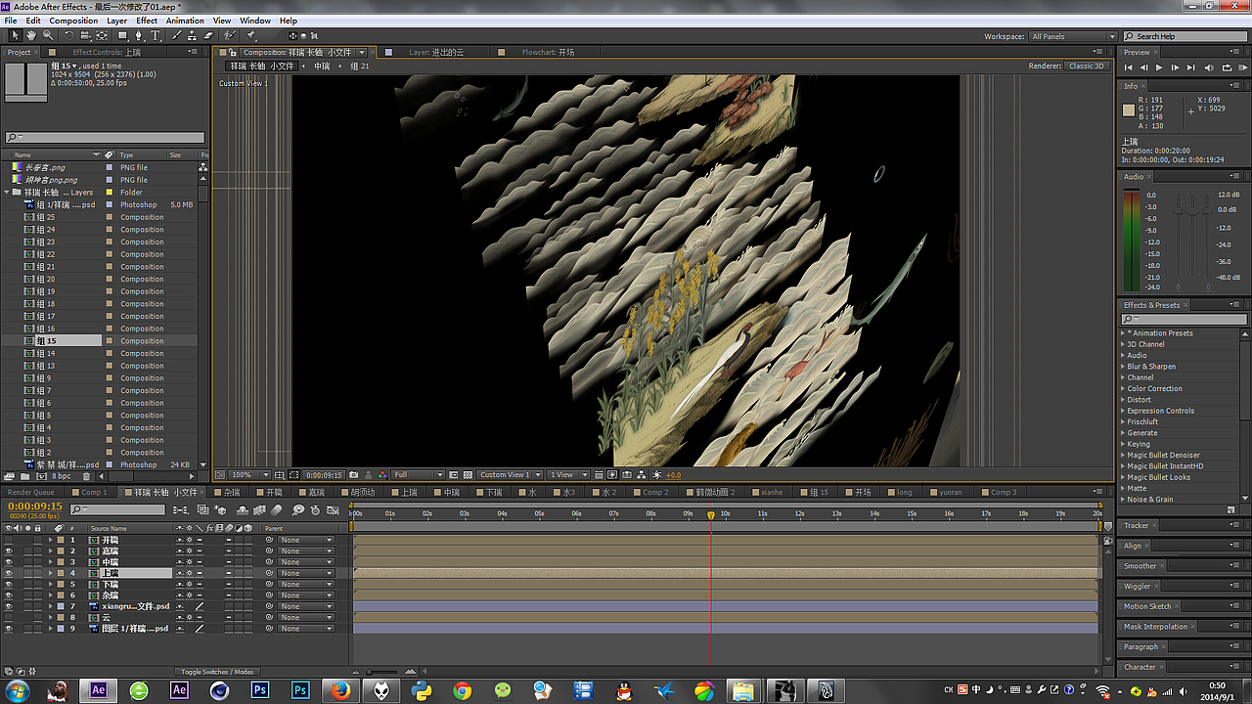The image size is (1252, 704).
Task: Toggle visibility of layer 5
Action: 9,584
